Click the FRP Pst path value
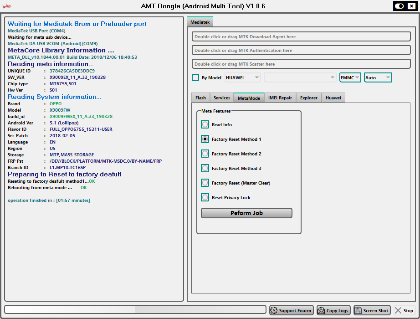420x319 pixels. pyautogui.click(x=106, y=161)
